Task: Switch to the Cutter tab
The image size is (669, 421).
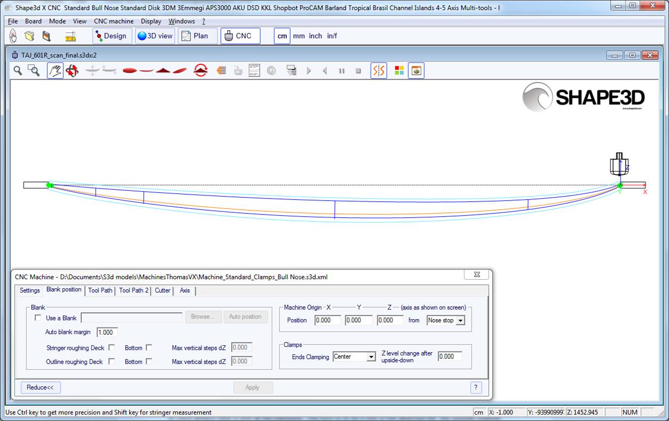Action: click(162, 290)
